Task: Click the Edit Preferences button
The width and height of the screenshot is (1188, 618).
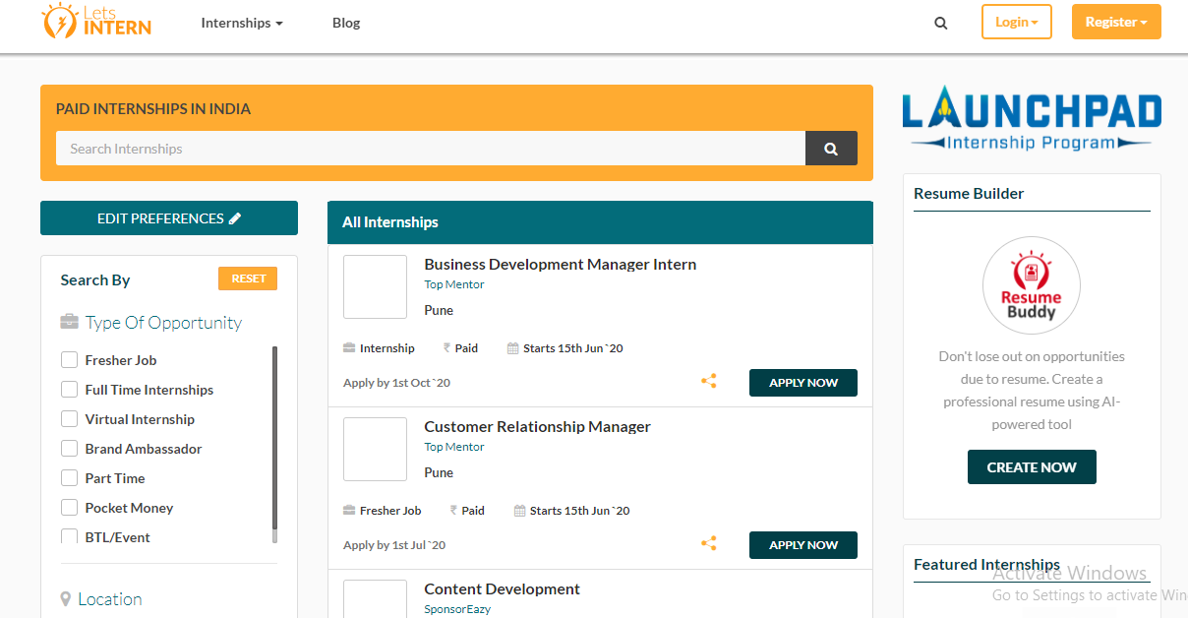Action: (169, 218)
